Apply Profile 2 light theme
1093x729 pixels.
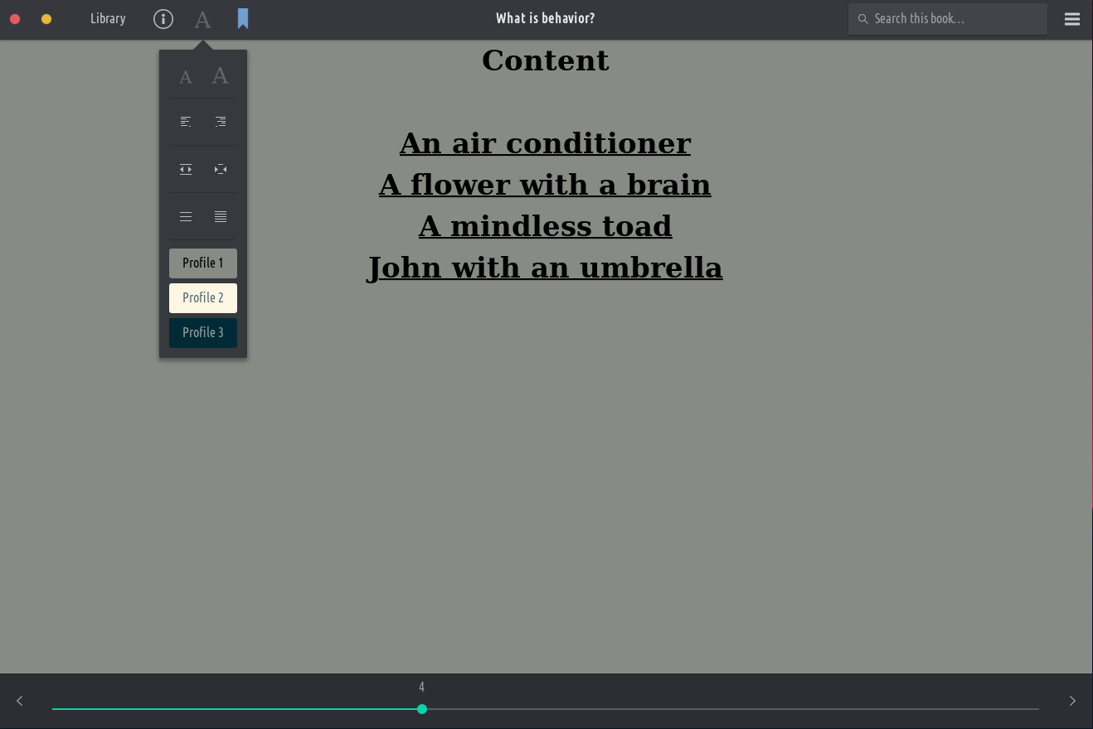click(203, 298)
